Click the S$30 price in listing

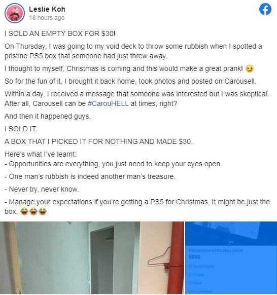194,257
